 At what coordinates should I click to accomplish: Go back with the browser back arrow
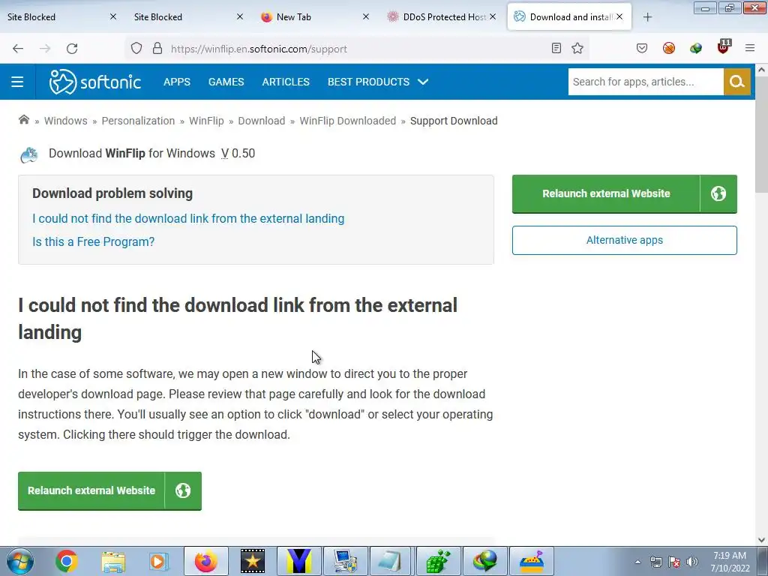[18, 49]
